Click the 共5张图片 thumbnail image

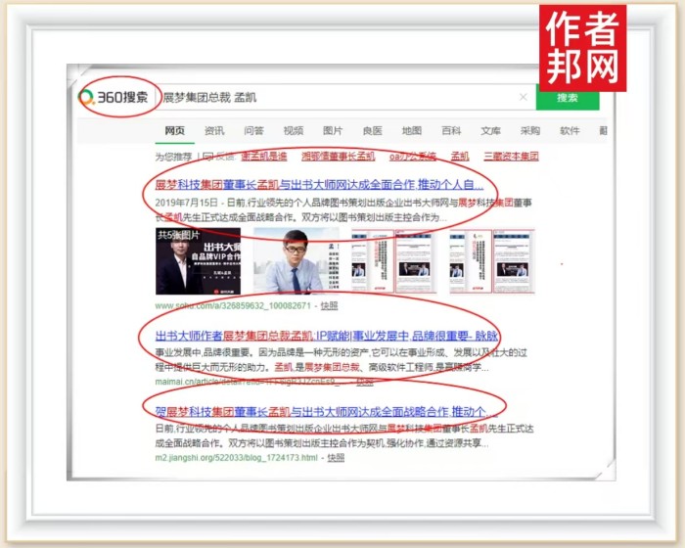click(x=185, y=261)
